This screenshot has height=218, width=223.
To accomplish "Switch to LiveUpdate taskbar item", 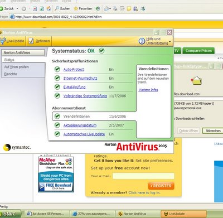I will click(183, 214).
